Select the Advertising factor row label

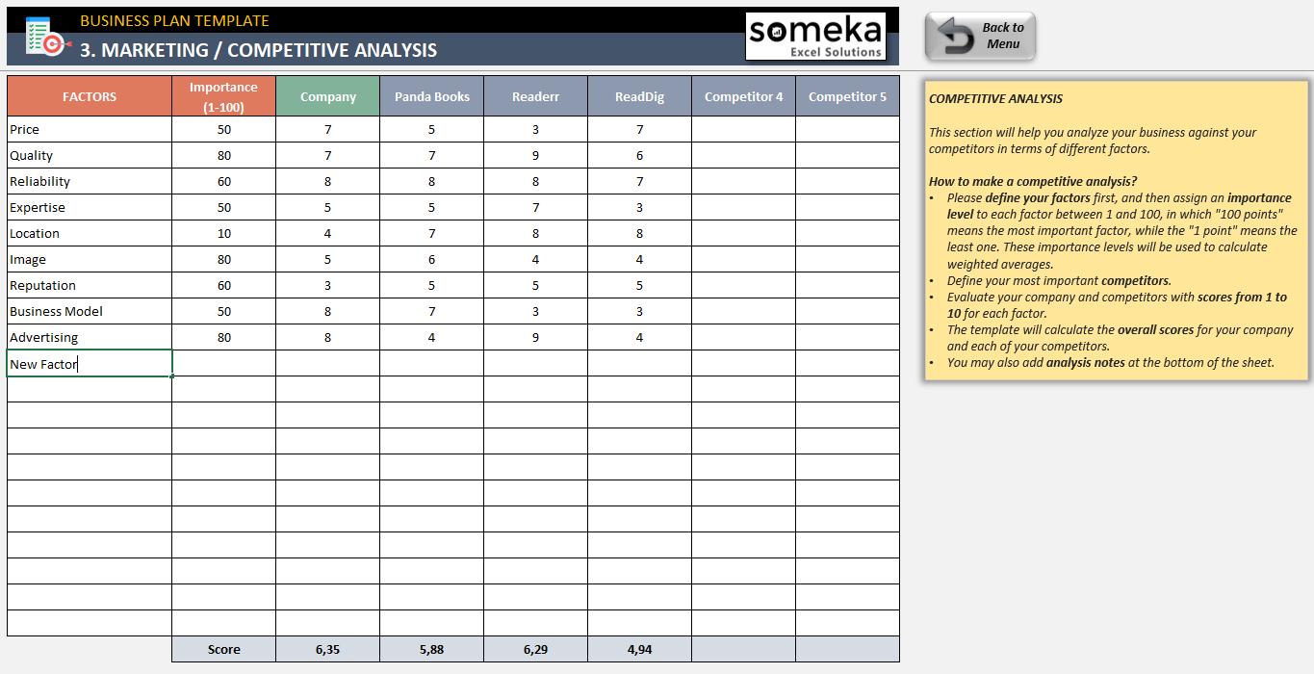[90, 338]
